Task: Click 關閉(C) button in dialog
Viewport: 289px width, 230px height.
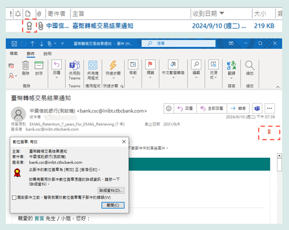Action: (113, 205)
